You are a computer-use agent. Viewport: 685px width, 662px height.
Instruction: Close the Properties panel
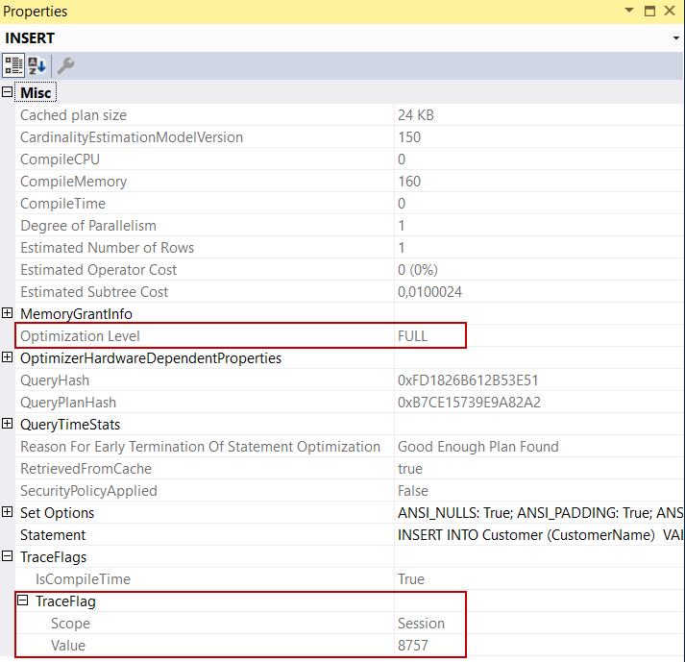670,11
